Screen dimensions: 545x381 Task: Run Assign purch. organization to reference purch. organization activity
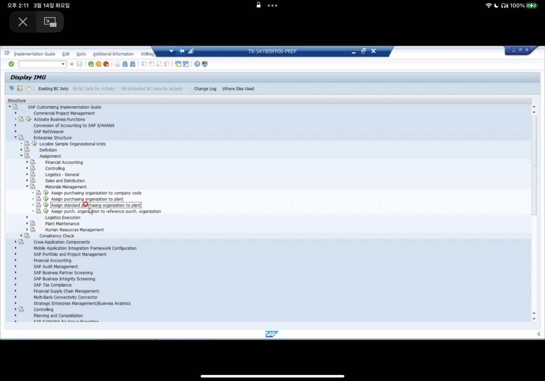pos(46,211)
